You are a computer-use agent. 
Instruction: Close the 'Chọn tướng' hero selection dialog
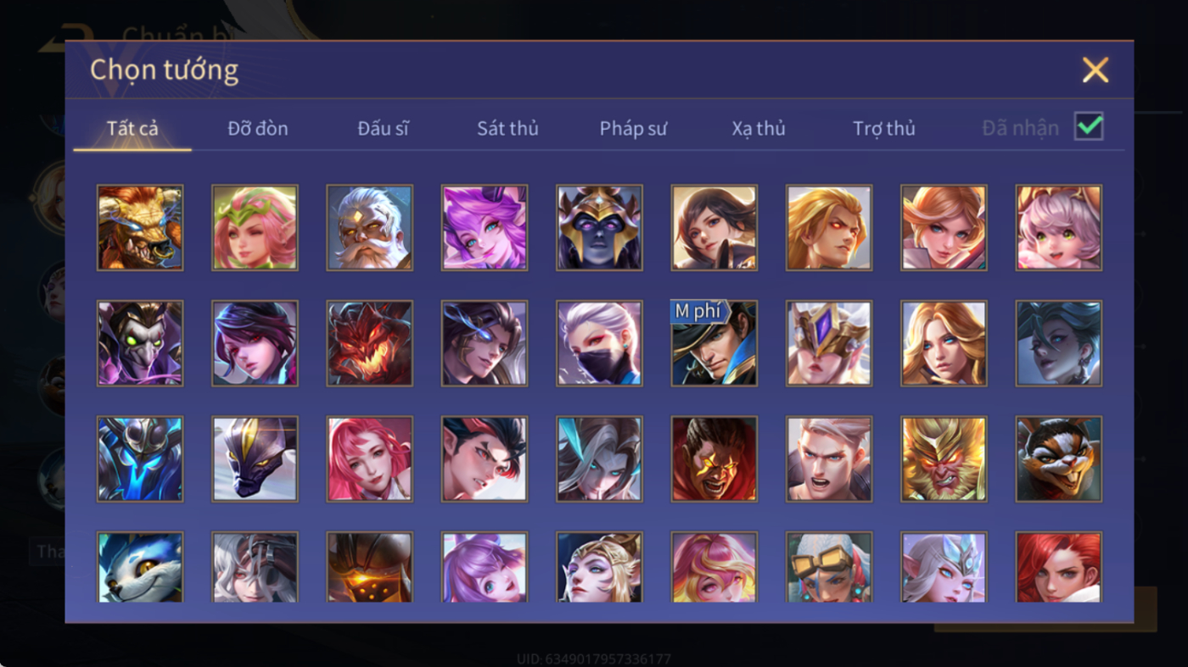[x=1096, y=69]
